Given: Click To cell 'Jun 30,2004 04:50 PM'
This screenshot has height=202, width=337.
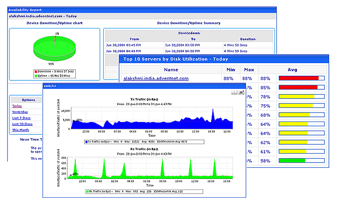Looking at the screenshot, I should [182, 51].
